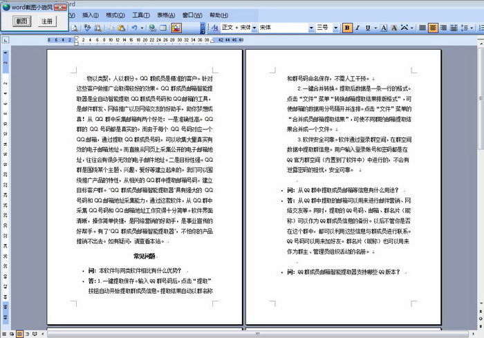Viewport: 484px width, 338px height.
Task: Click the Insert Table icon
Action: pyautogui.click(x=163, y=28)
